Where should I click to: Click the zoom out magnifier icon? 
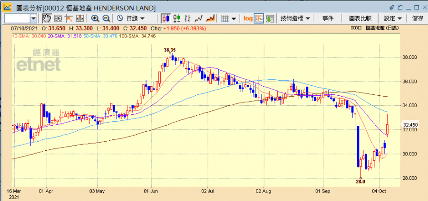(106, 18)
